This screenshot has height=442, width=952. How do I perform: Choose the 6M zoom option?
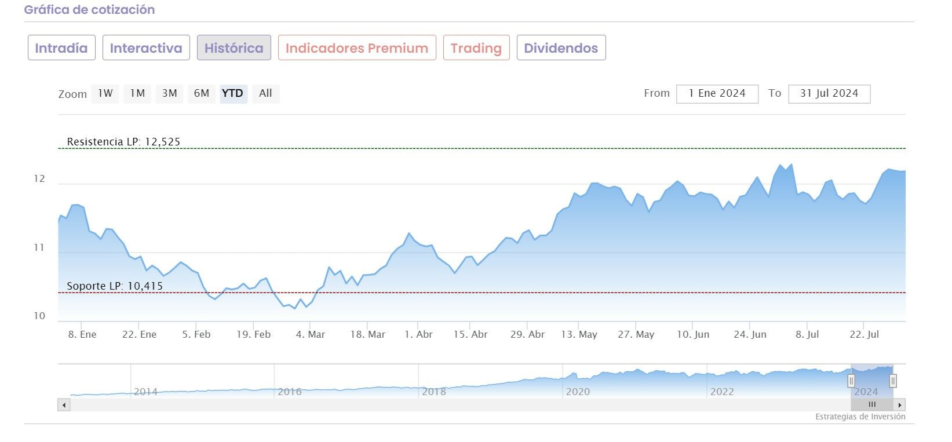coord(201,93)
